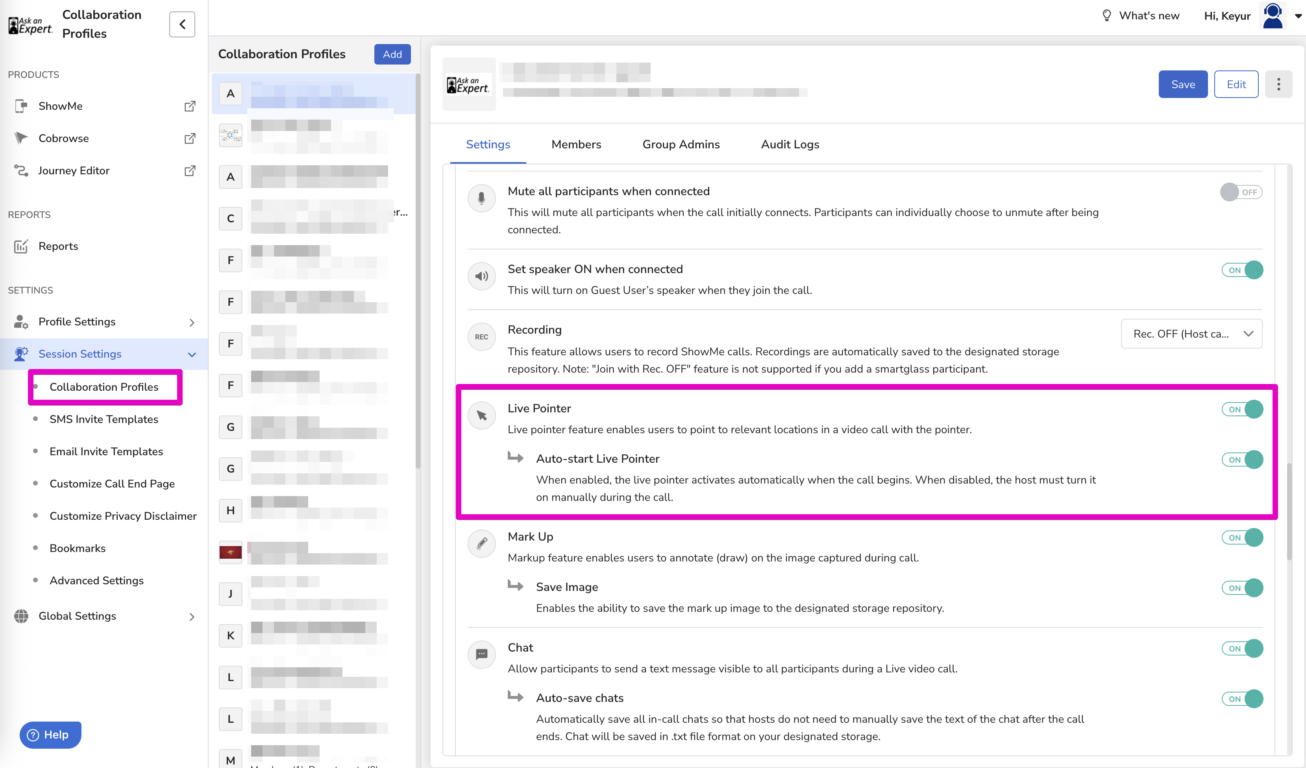Enable Mute all participants toggle

(1241, 192)
